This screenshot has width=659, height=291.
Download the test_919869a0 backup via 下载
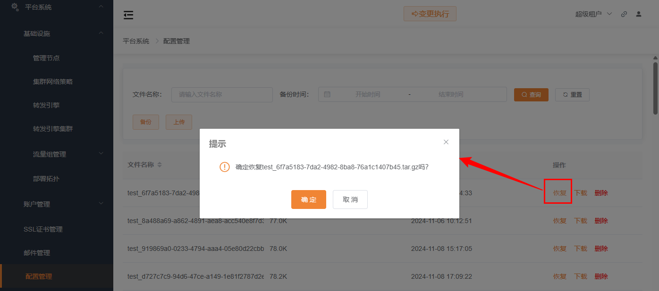tap(580, 249)
